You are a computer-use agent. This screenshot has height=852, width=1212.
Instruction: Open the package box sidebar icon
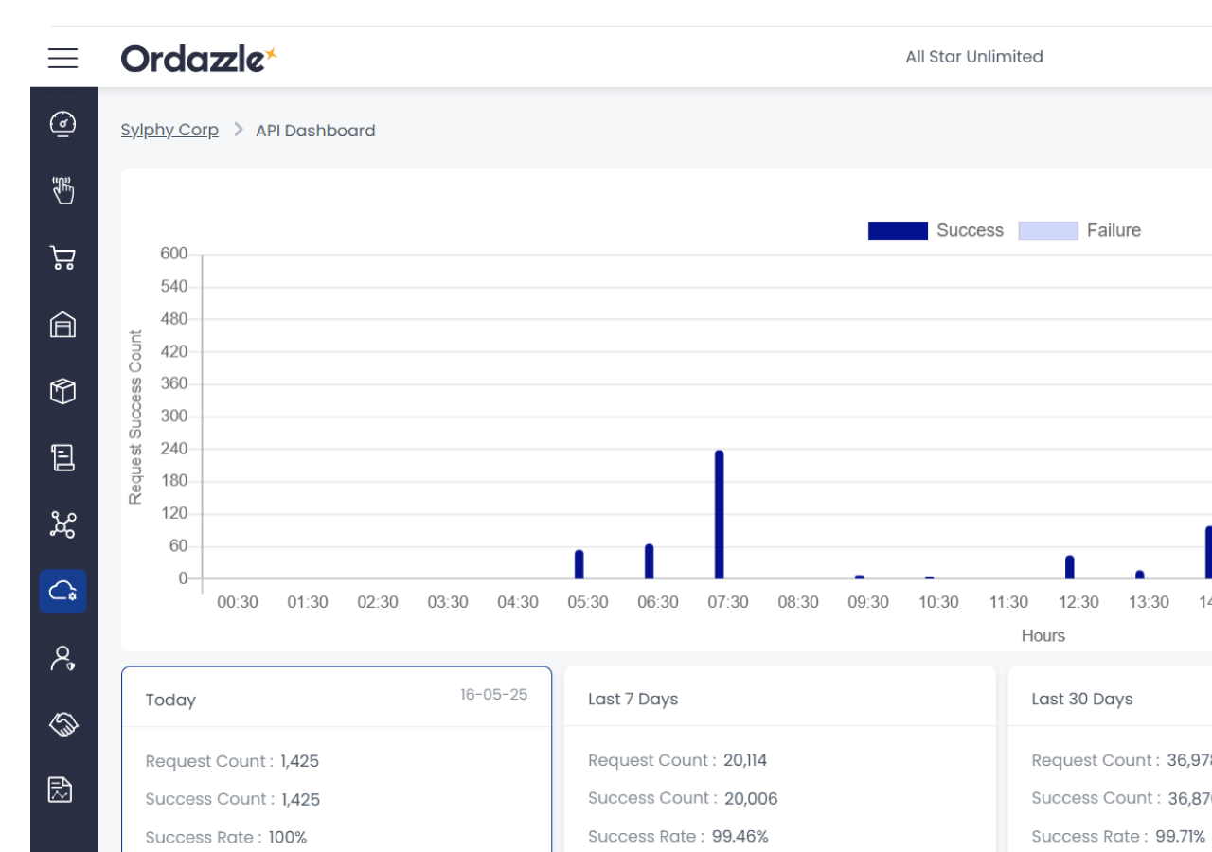click(63, 391)
